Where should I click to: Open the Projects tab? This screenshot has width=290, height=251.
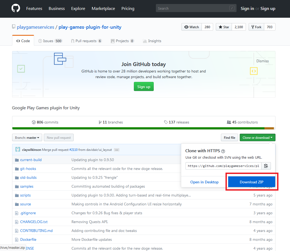tap(122, 41)
